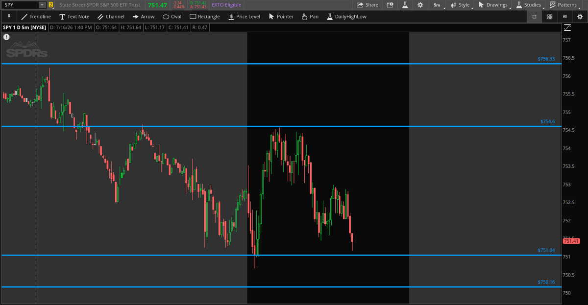Image resolution: width=588 pixels, height=305 pixels.
Task: Click the alert info icon on chart
Action: [x=6, y=37]
